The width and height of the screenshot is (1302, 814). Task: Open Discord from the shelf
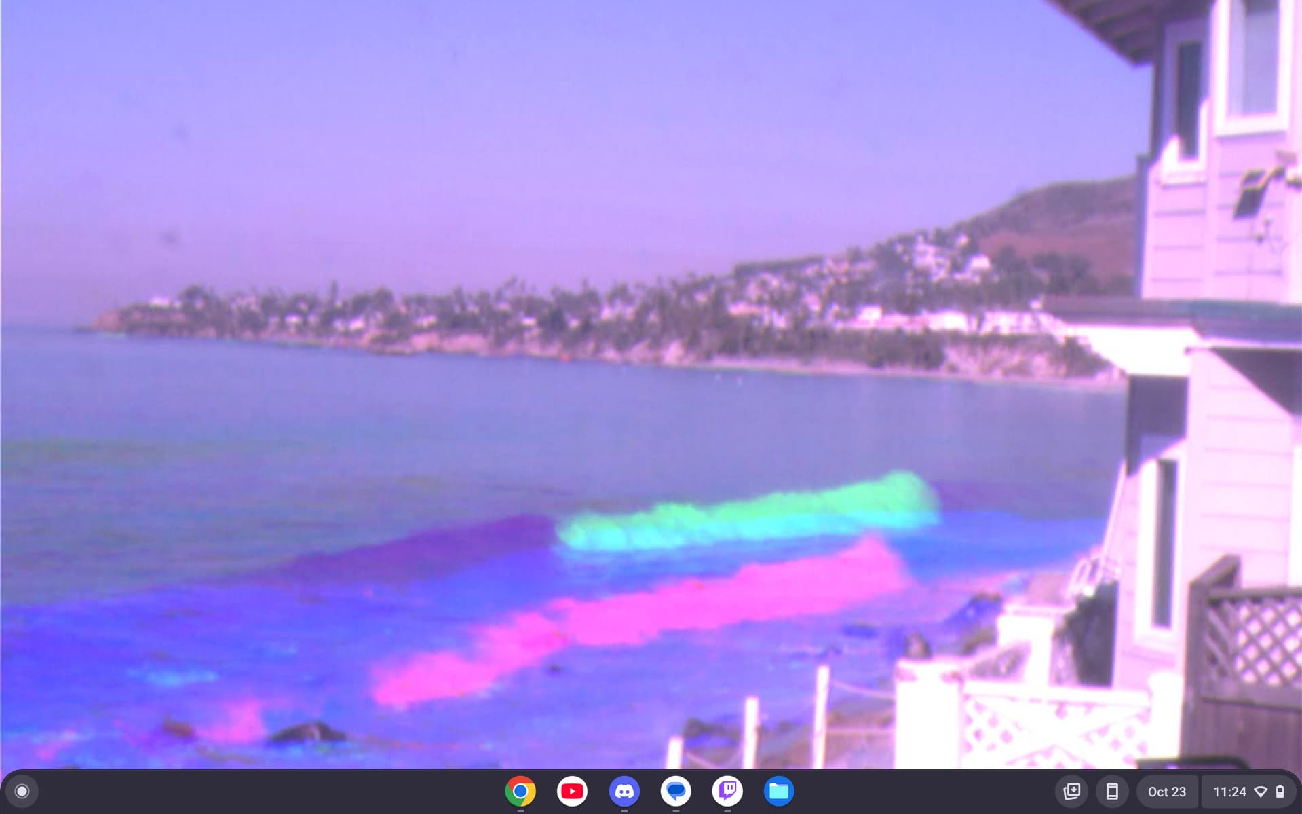click(x=624, y=791)
